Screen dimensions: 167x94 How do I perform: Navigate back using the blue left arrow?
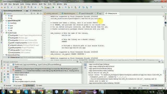click(x=35, y=7)
